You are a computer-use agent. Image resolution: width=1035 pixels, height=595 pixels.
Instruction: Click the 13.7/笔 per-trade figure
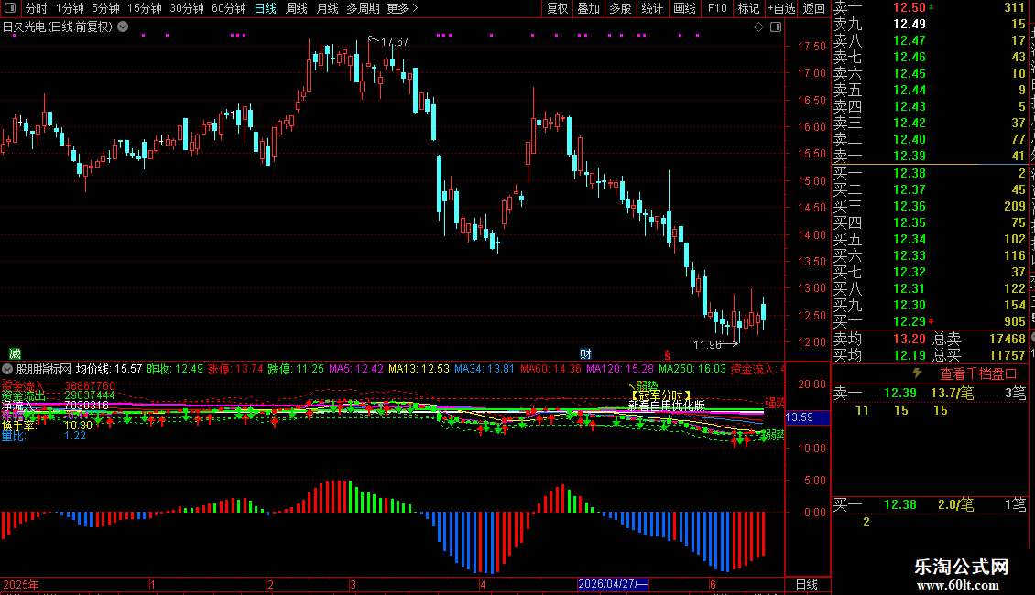click(952, 393)
